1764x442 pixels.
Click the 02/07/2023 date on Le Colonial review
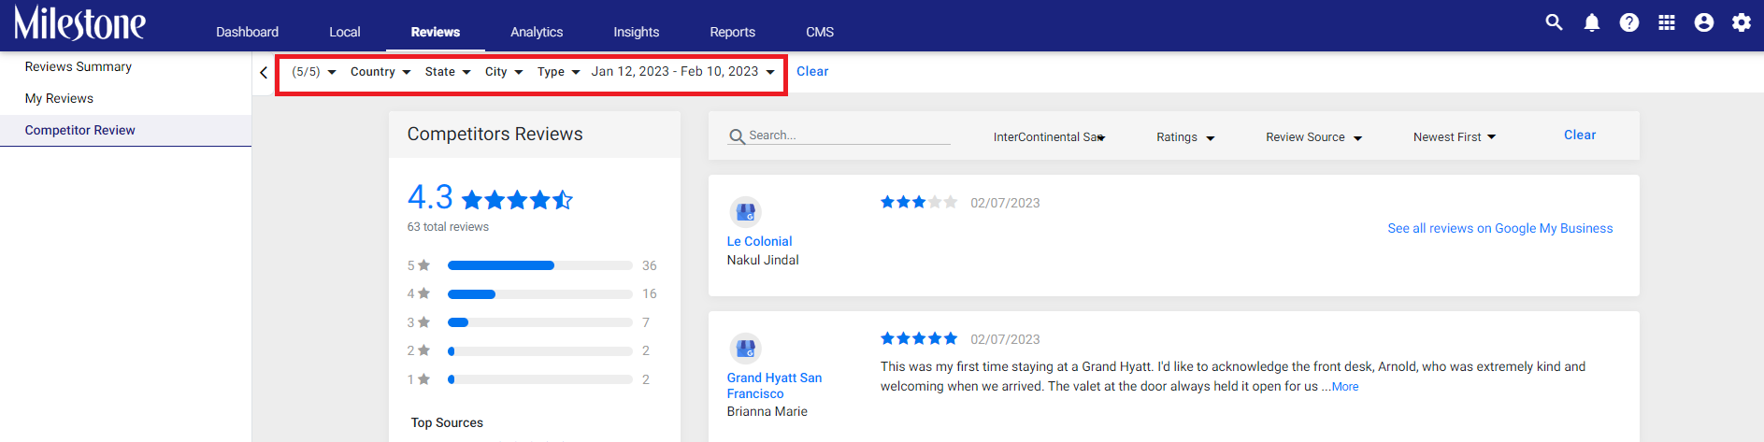click(x=1005, y=204)
